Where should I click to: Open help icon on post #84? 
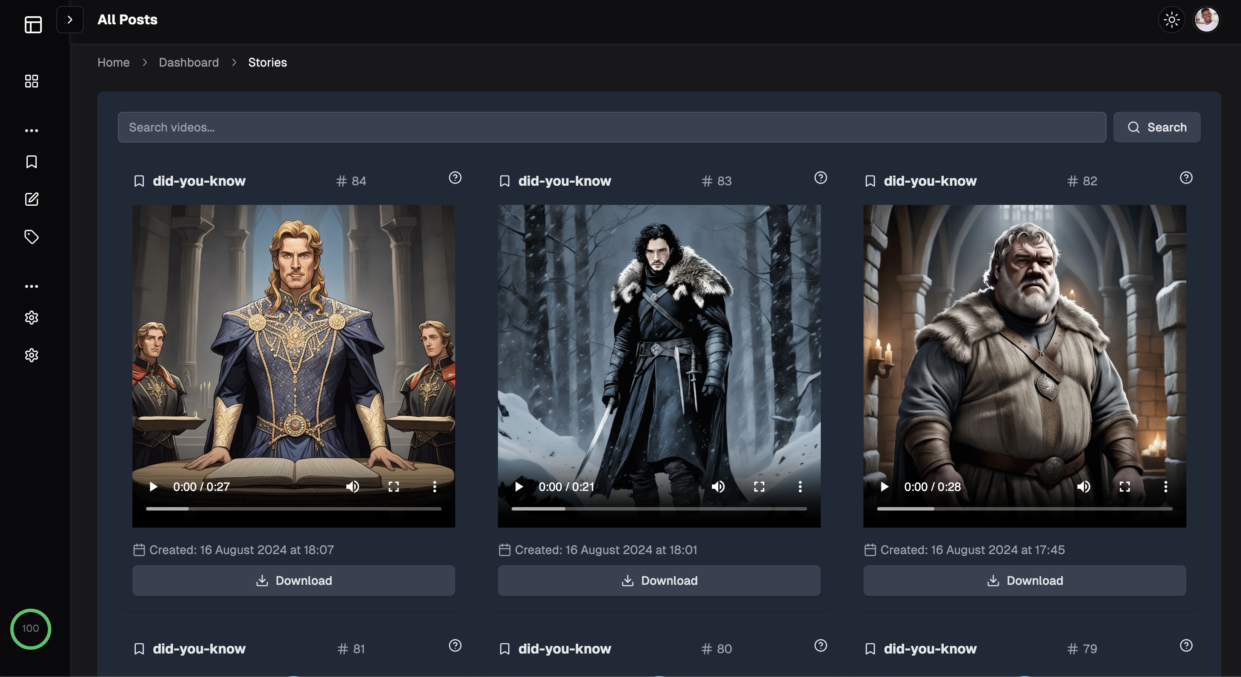(455, 178)
